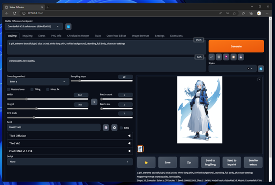Click the Batch count number field

tap(125, 95)
